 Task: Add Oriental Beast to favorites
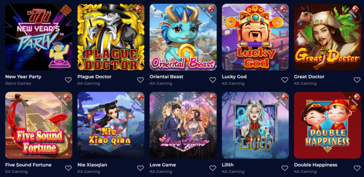[213, 80]
